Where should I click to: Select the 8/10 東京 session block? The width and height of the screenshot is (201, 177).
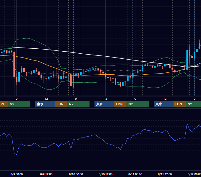104,104
